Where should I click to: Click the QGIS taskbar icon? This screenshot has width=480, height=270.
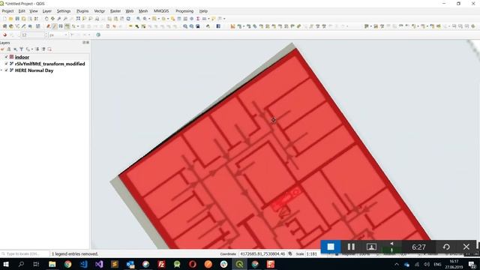[239, 264]
